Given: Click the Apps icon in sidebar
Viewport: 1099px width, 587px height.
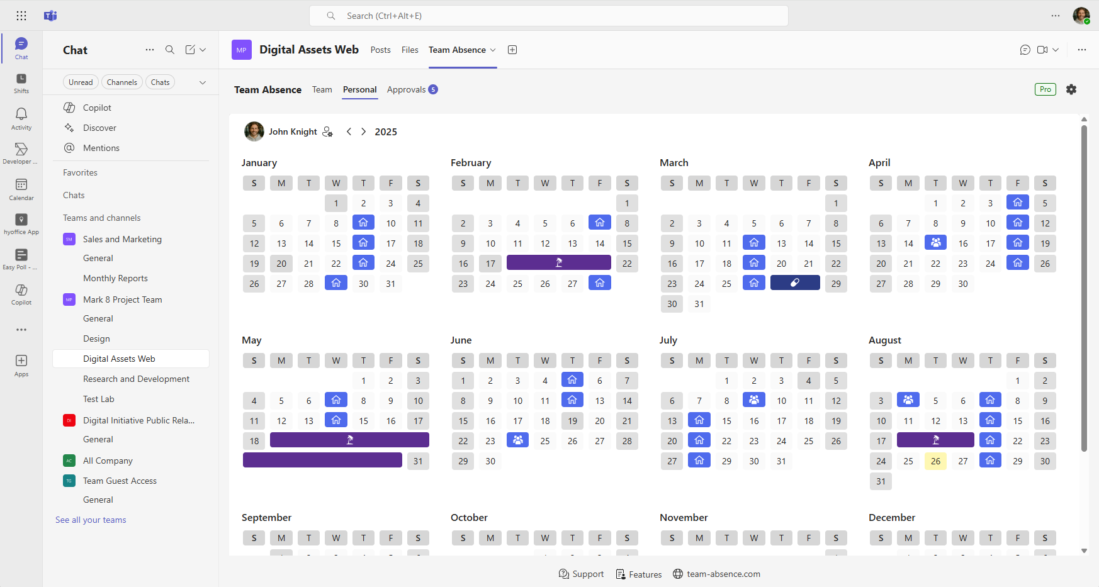Looking at the screenshot, I should [x=21, y=365].
